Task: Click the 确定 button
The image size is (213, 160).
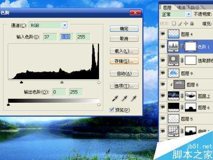Action: tap(124, 29)
